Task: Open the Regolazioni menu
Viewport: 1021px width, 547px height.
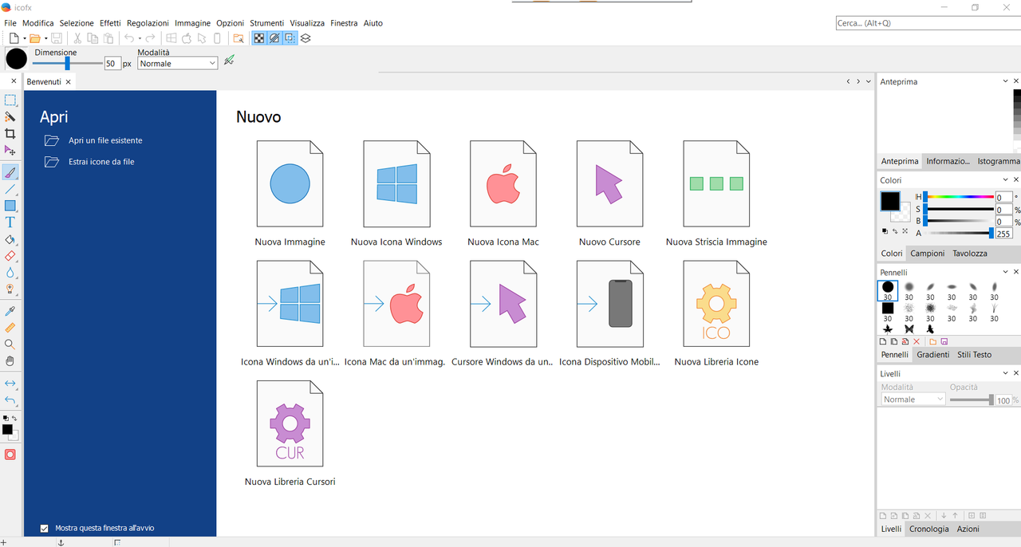Action: point(148,23)
